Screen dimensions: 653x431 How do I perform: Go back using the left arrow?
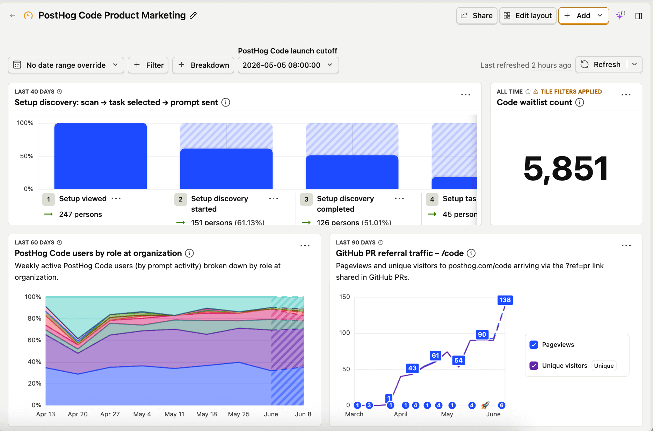[x=13, y=15]
